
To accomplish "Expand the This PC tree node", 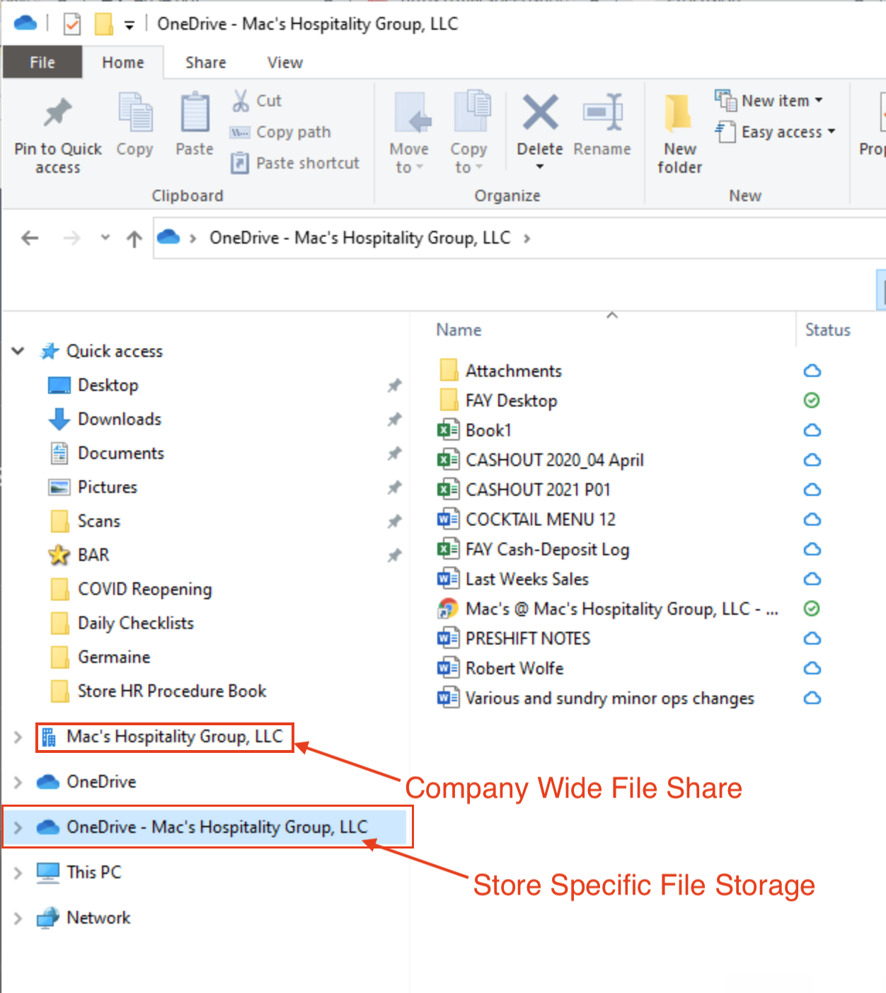I will (x=18, y=873).
